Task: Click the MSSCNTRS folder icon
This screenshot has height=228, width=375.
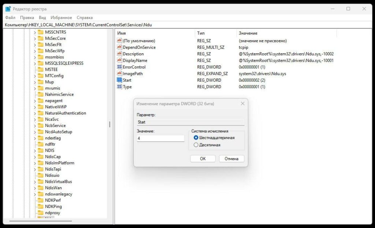Action: [x=41, y=32]
